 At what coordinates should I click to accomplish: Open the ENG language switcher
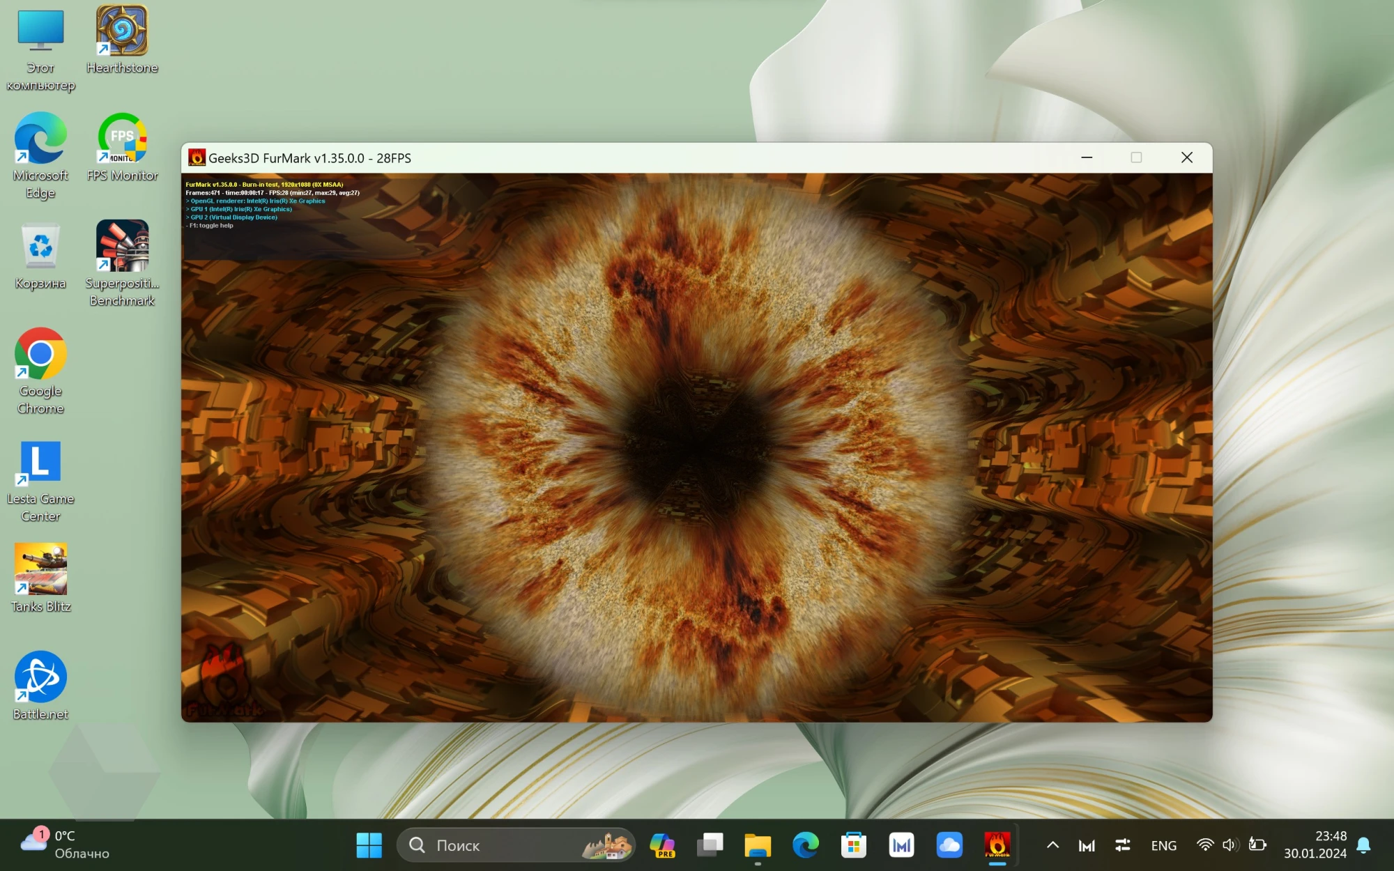click(1163, 845)
